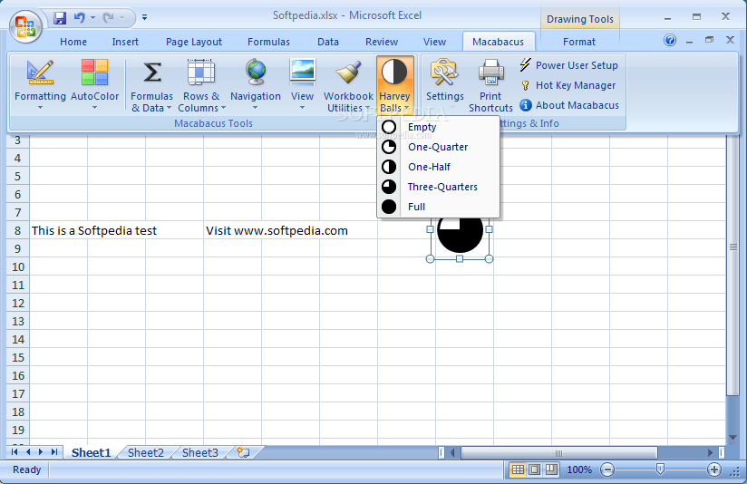Go to last sheet navigation arrow

tap(54, 451)
